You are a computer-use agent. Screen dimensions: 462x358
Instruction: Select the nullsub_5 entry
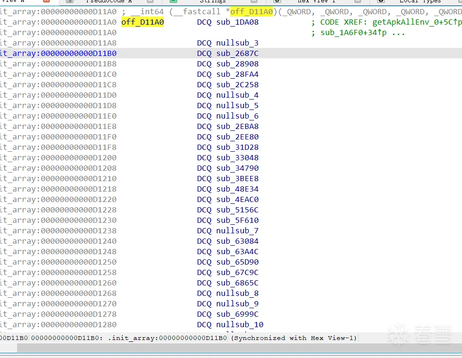point(237,106)
